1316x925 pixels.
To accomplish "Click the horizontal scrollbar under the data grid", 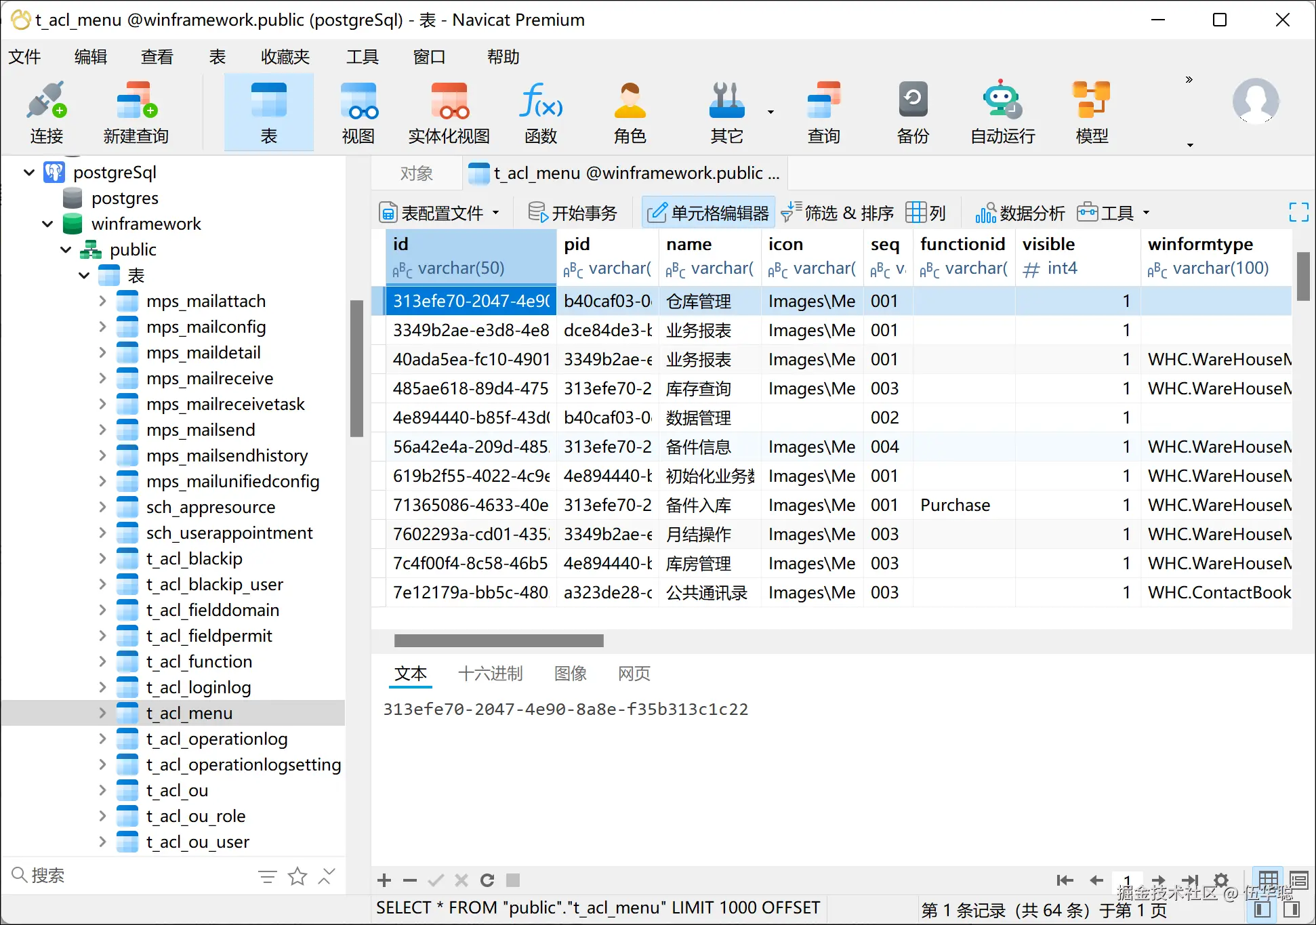I will [498, 640].
